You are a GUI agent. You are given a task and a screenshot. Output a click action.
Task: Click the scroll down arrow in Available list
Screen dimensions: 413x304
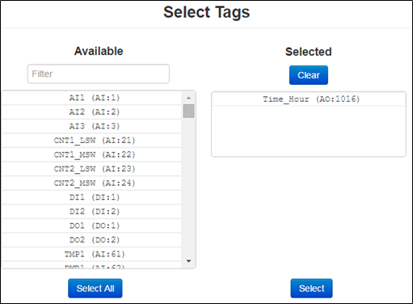[x=188, y=261]
